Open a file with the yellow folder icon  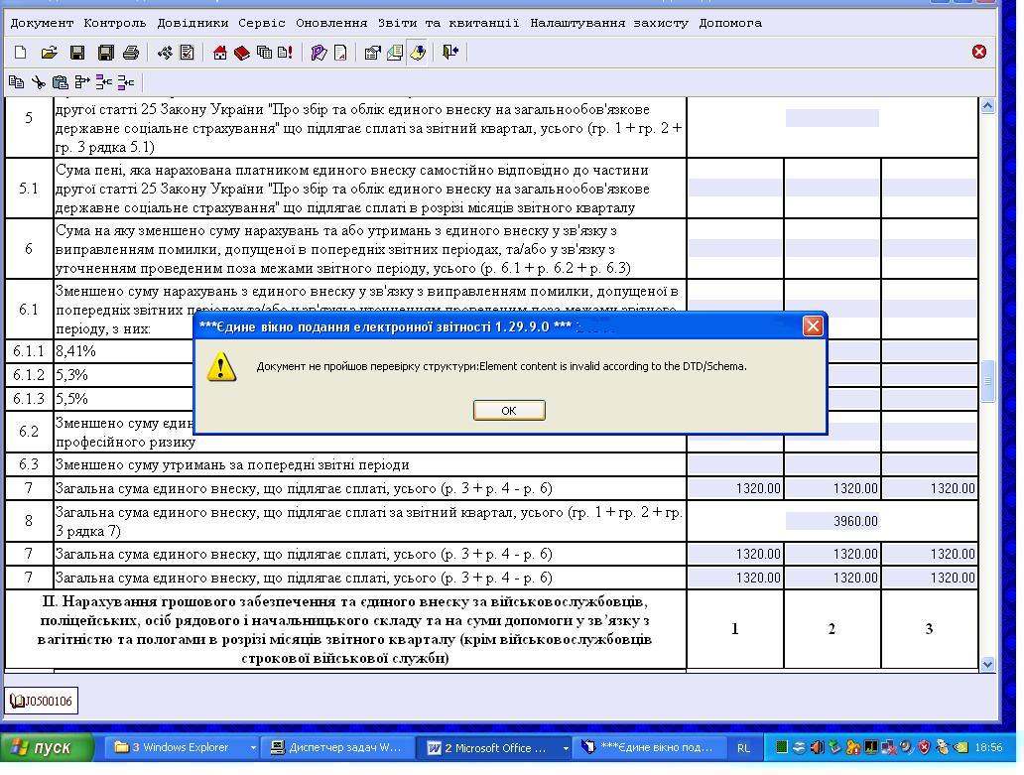(49, 53)
